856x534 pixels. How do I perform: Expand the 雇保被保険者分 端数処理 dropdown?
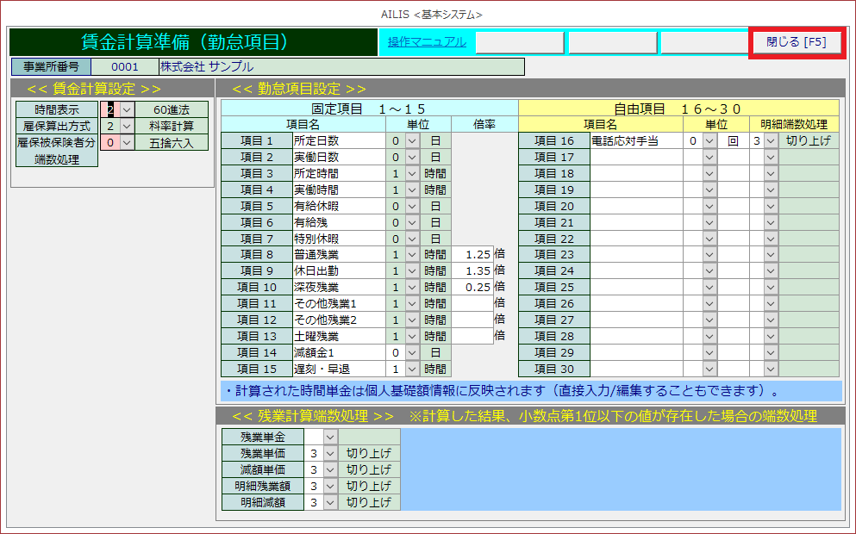[x=127, y=142]
